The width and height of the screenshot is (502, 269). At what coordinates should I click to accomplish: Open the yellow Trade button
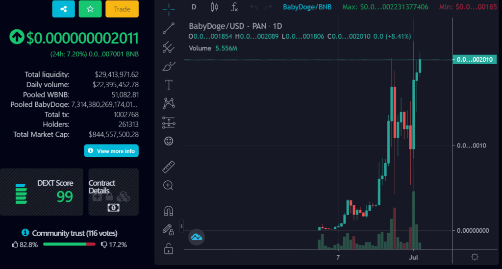[122, 9]
